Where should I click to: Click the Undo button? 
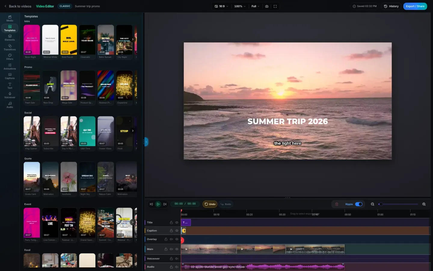pos(210,204)
